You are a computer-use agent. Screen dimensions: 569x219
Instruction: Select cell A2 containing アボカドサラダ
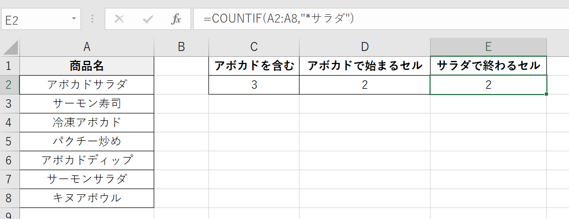[x=87, y=85]
